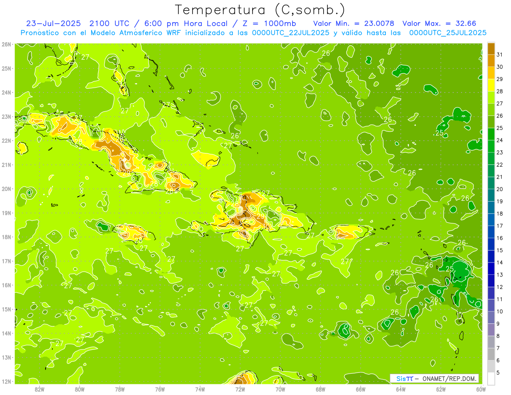
Task: Click the legend scale label "23"
Action: coord(500,152)
